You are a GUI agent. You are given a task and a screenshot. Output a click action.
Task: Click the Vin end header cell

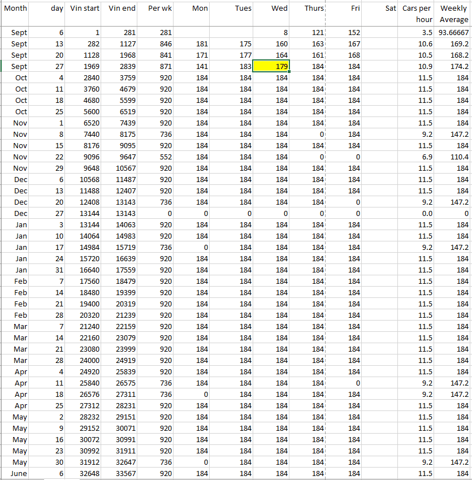click(121, 14)
